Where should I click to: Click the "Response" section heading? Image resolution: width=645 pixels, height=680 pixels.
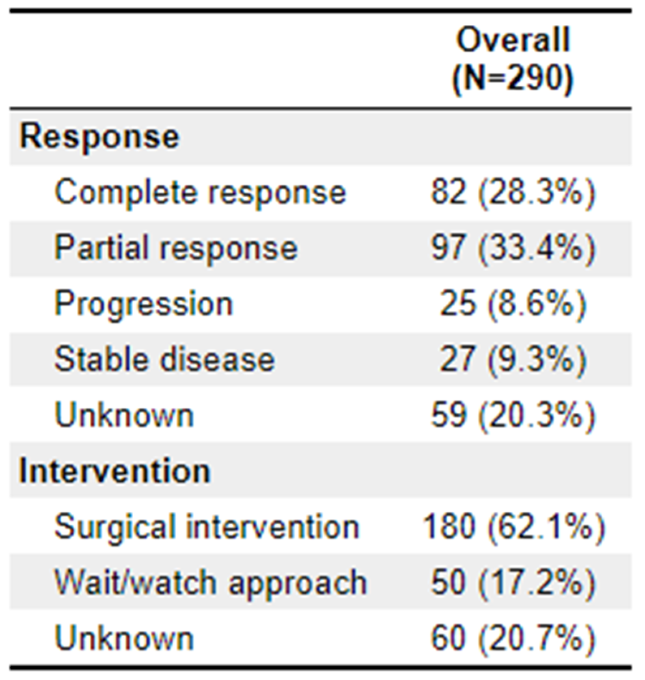99,136
